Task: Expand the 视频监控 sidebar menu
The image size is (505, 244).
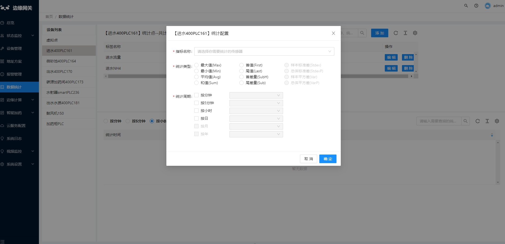Action: coord(19,151)
